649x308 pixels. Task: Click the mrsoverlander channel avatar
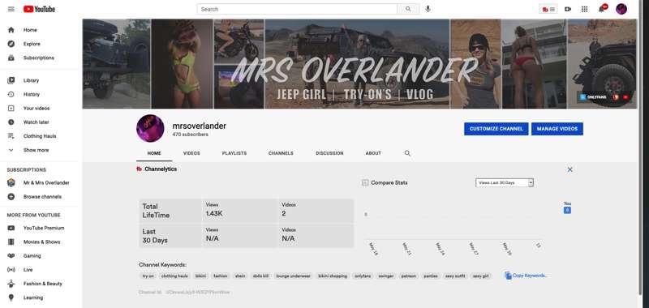pyautogui.click(x=150, y=129)
